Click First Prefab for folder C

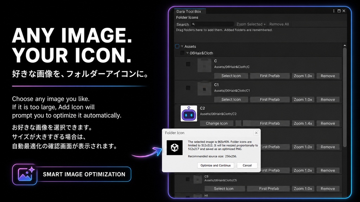(270, 76)
